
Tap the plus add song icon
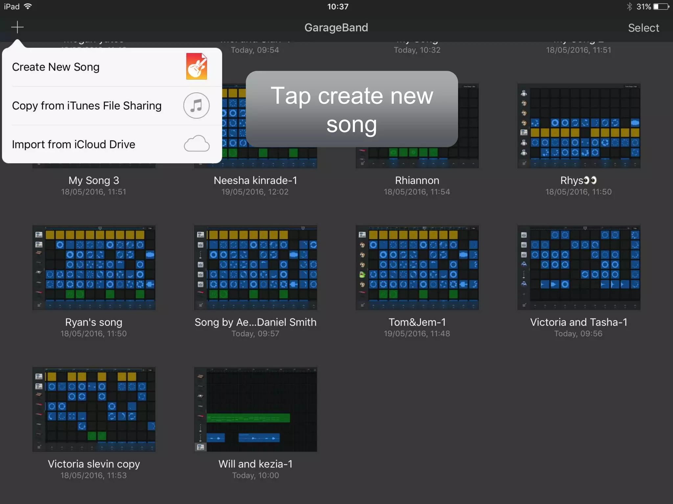coord(17,27)
